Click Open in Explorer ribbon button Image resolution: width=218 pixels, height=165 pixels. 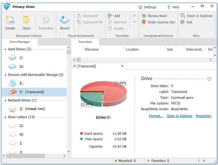pos(197,16)
